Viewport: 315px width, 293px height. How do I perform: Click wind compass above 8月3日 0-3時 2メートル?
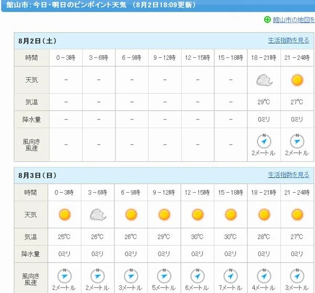tap(65, 276)
